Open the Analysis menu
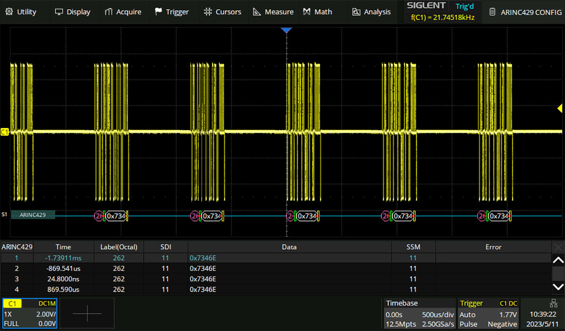This screenshot has width=565, height=331. (371, 12)
